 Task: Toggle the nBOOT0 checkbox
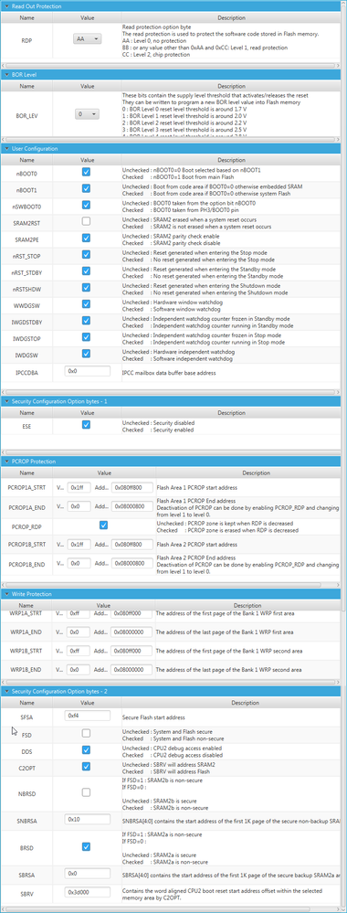pos(86,172)
